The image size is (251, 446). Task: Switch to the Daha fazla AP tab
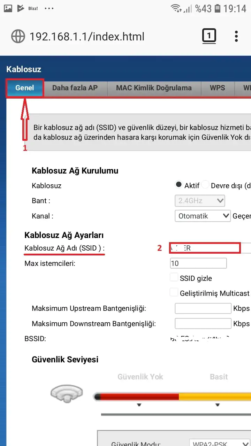pyautogui.click(x=75, y=88)
